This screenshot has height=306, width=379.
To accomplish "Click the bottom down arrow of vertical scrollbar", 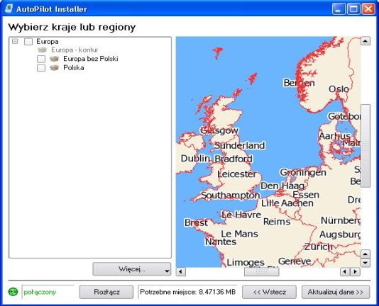I will coord(366,263).
